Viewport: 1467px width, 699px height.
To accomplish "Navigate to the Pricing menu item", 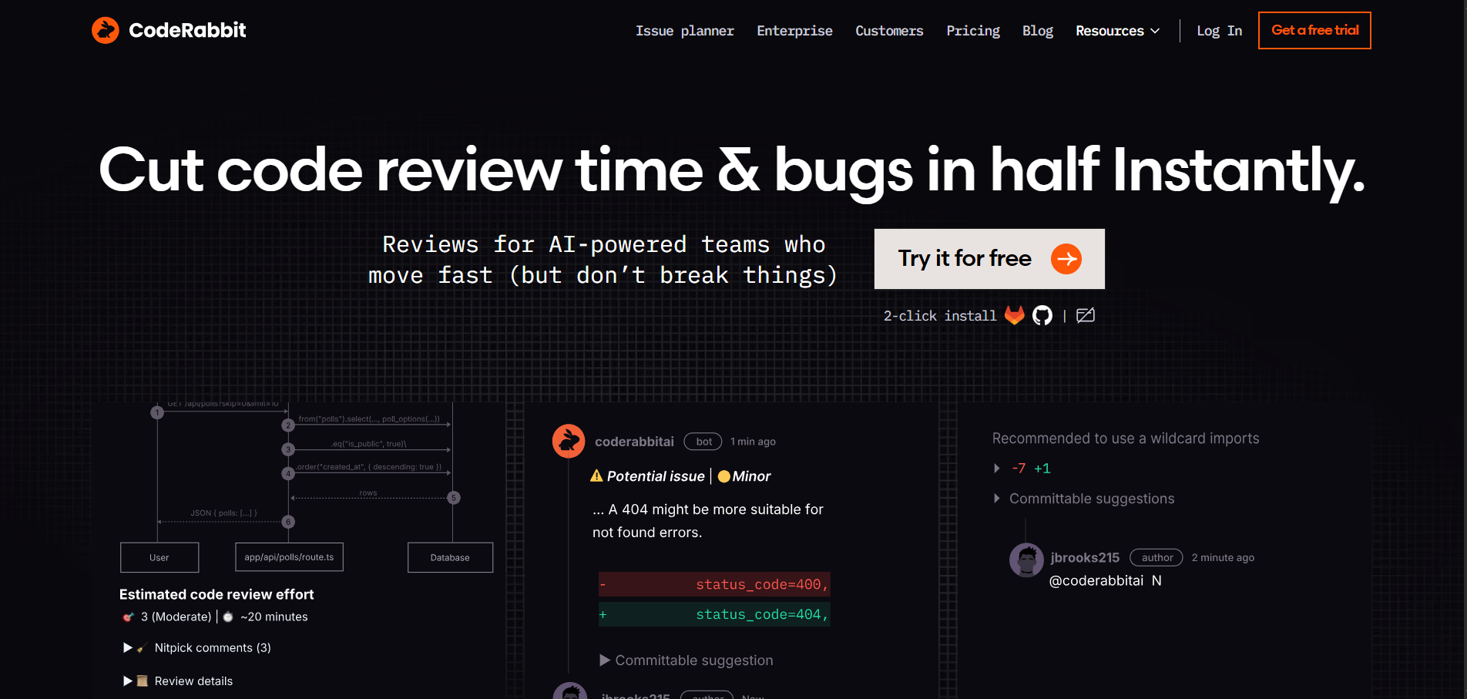I will pos(973,31).
